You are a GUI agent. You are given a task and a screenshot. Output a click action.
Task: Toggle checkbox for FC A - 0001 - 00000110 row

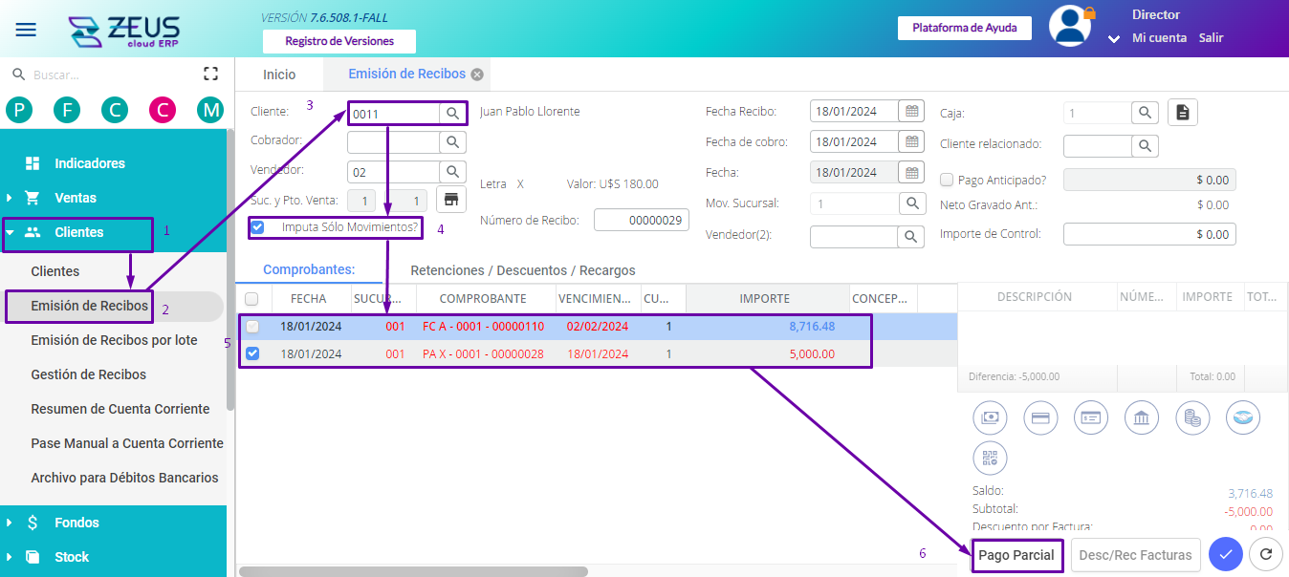click(x=251, y=327)
